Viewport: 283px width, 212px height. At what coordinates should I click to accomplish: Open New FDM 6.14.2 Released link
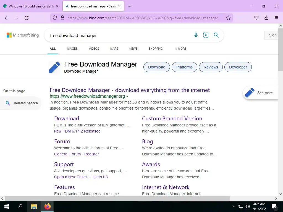(77, 131)
